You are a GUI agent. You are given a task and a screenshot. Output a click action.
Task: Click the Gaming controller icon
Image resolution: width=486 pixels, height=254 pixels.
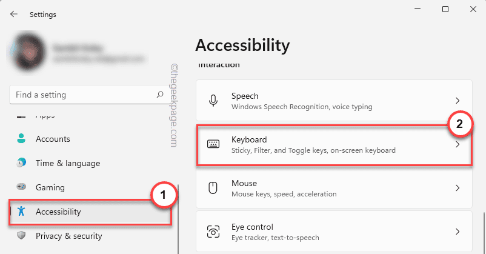22,187
